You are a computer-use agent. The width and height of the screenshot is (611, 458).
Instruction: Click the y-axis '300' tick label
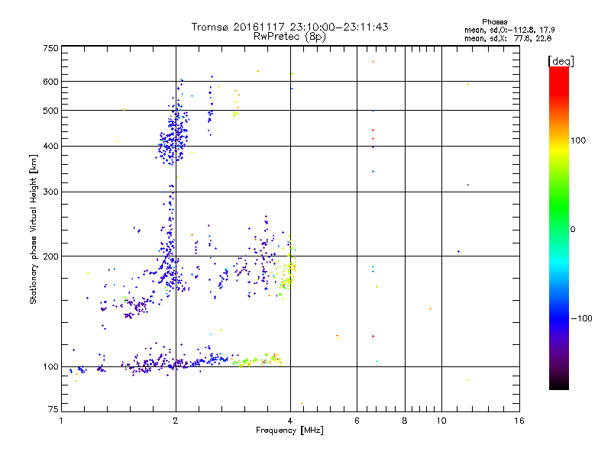click(50, 192)
